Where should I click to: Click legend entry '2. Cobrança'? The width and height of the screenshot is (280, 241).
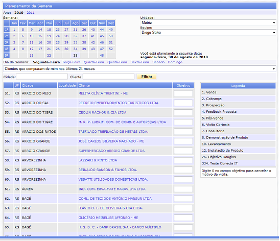(x=238, y=99)
